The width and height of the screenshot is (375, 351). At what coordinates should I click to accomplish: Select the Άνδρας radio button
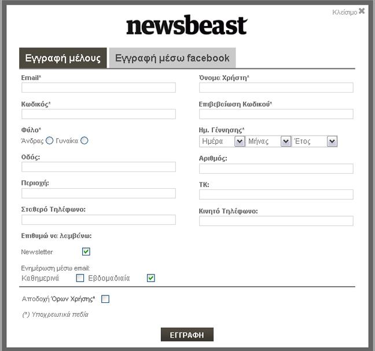(x=49, y=141)
